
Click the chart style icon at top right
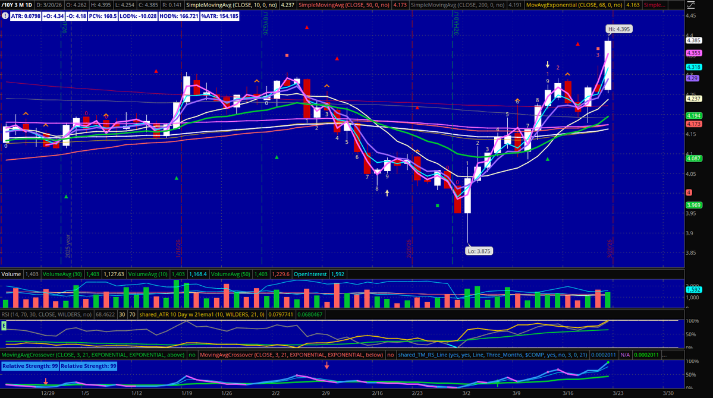coord(691,5)
